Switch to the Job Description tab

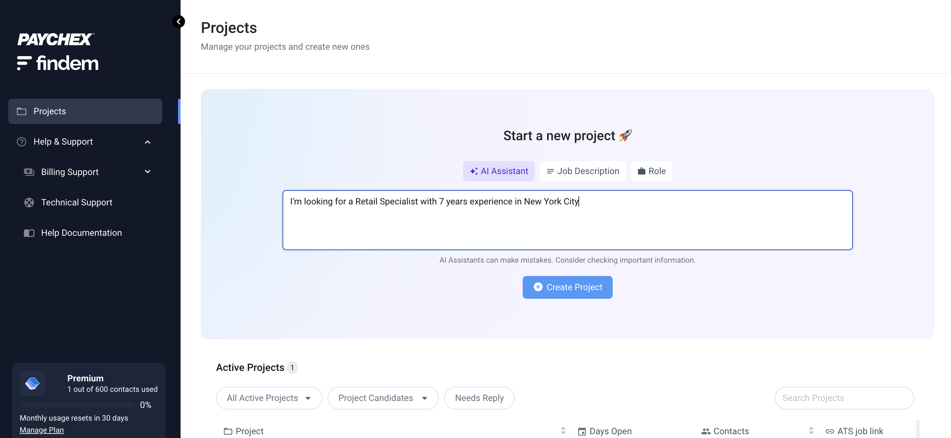pos(583,171)
